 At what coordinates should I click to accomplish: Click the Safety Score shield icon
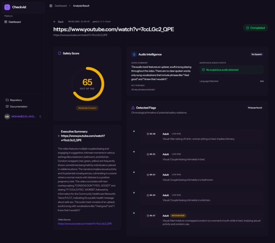click(x=60, y=53)
